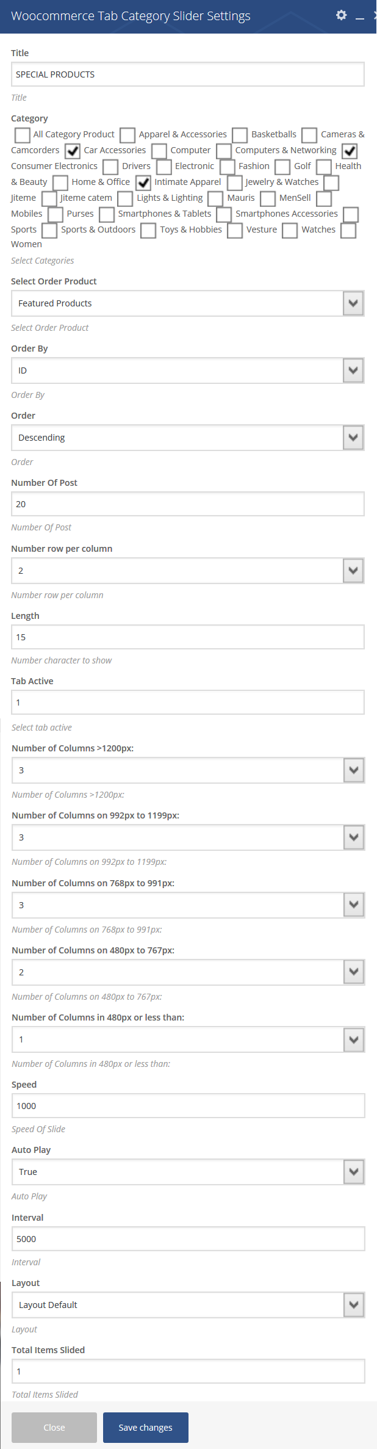Click the Save changes button

coord(146,1428)
